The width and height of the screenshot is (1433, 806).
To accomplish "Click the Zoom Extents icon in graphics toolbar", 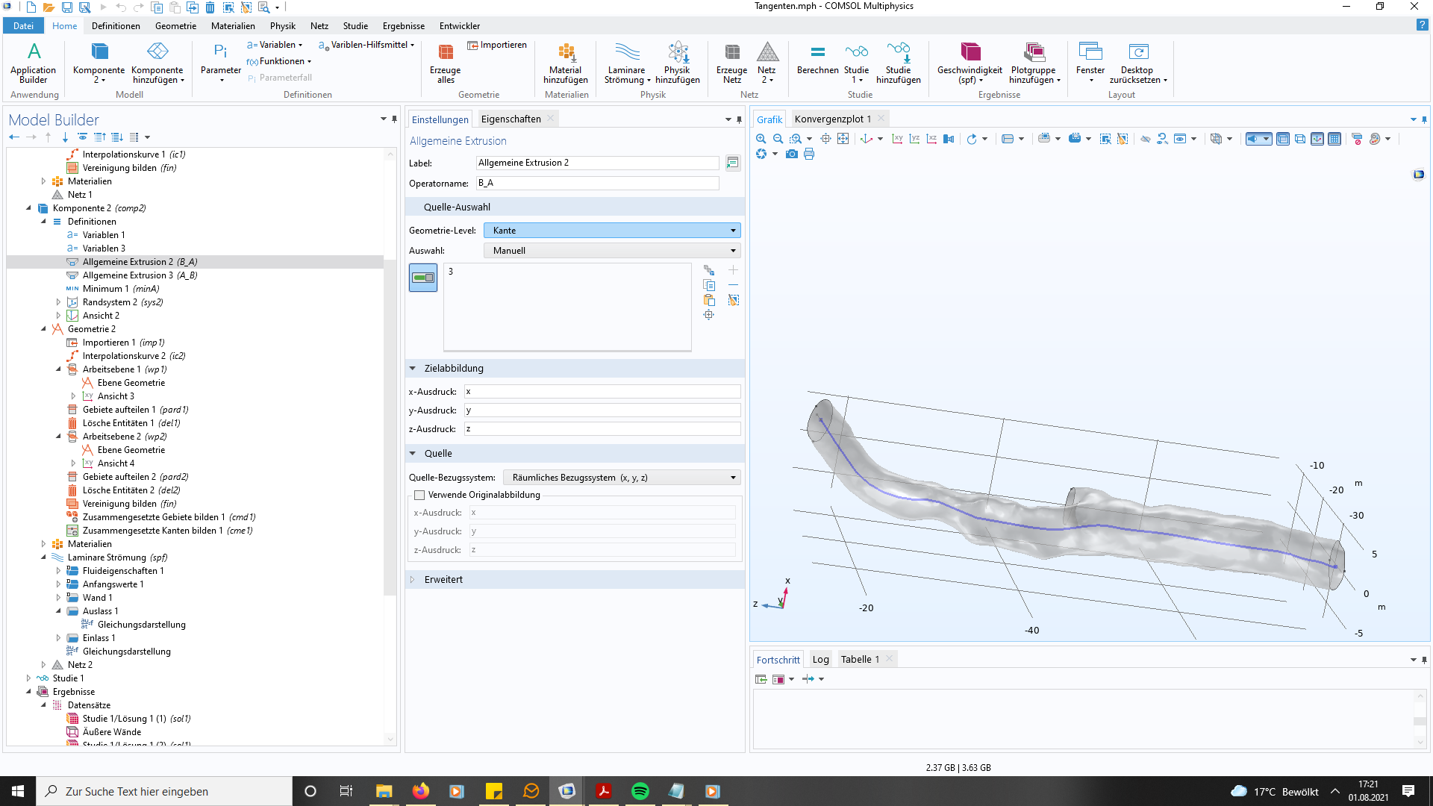I will (843, 139).
